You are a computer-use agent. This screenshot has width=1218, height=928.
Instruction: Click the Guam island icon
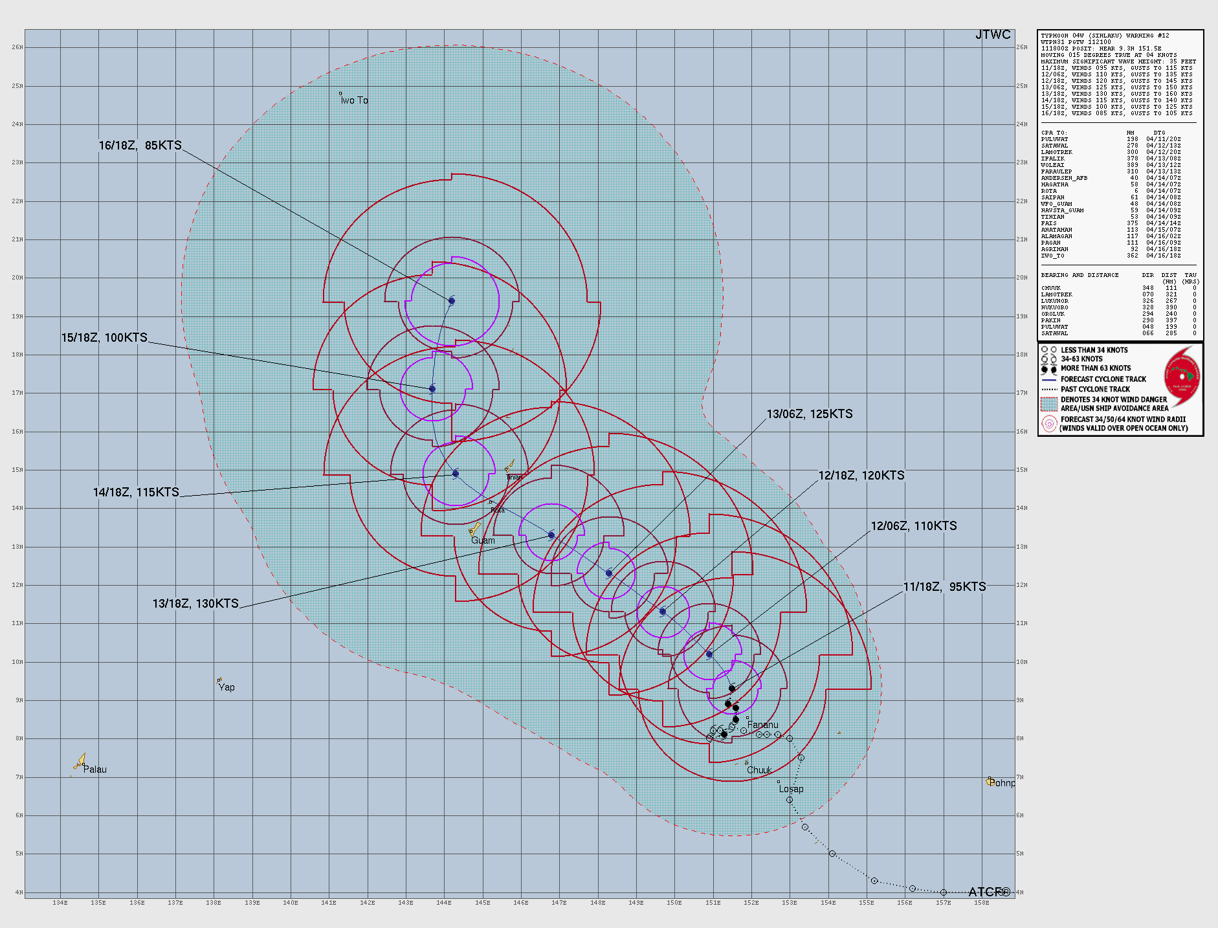475,529
